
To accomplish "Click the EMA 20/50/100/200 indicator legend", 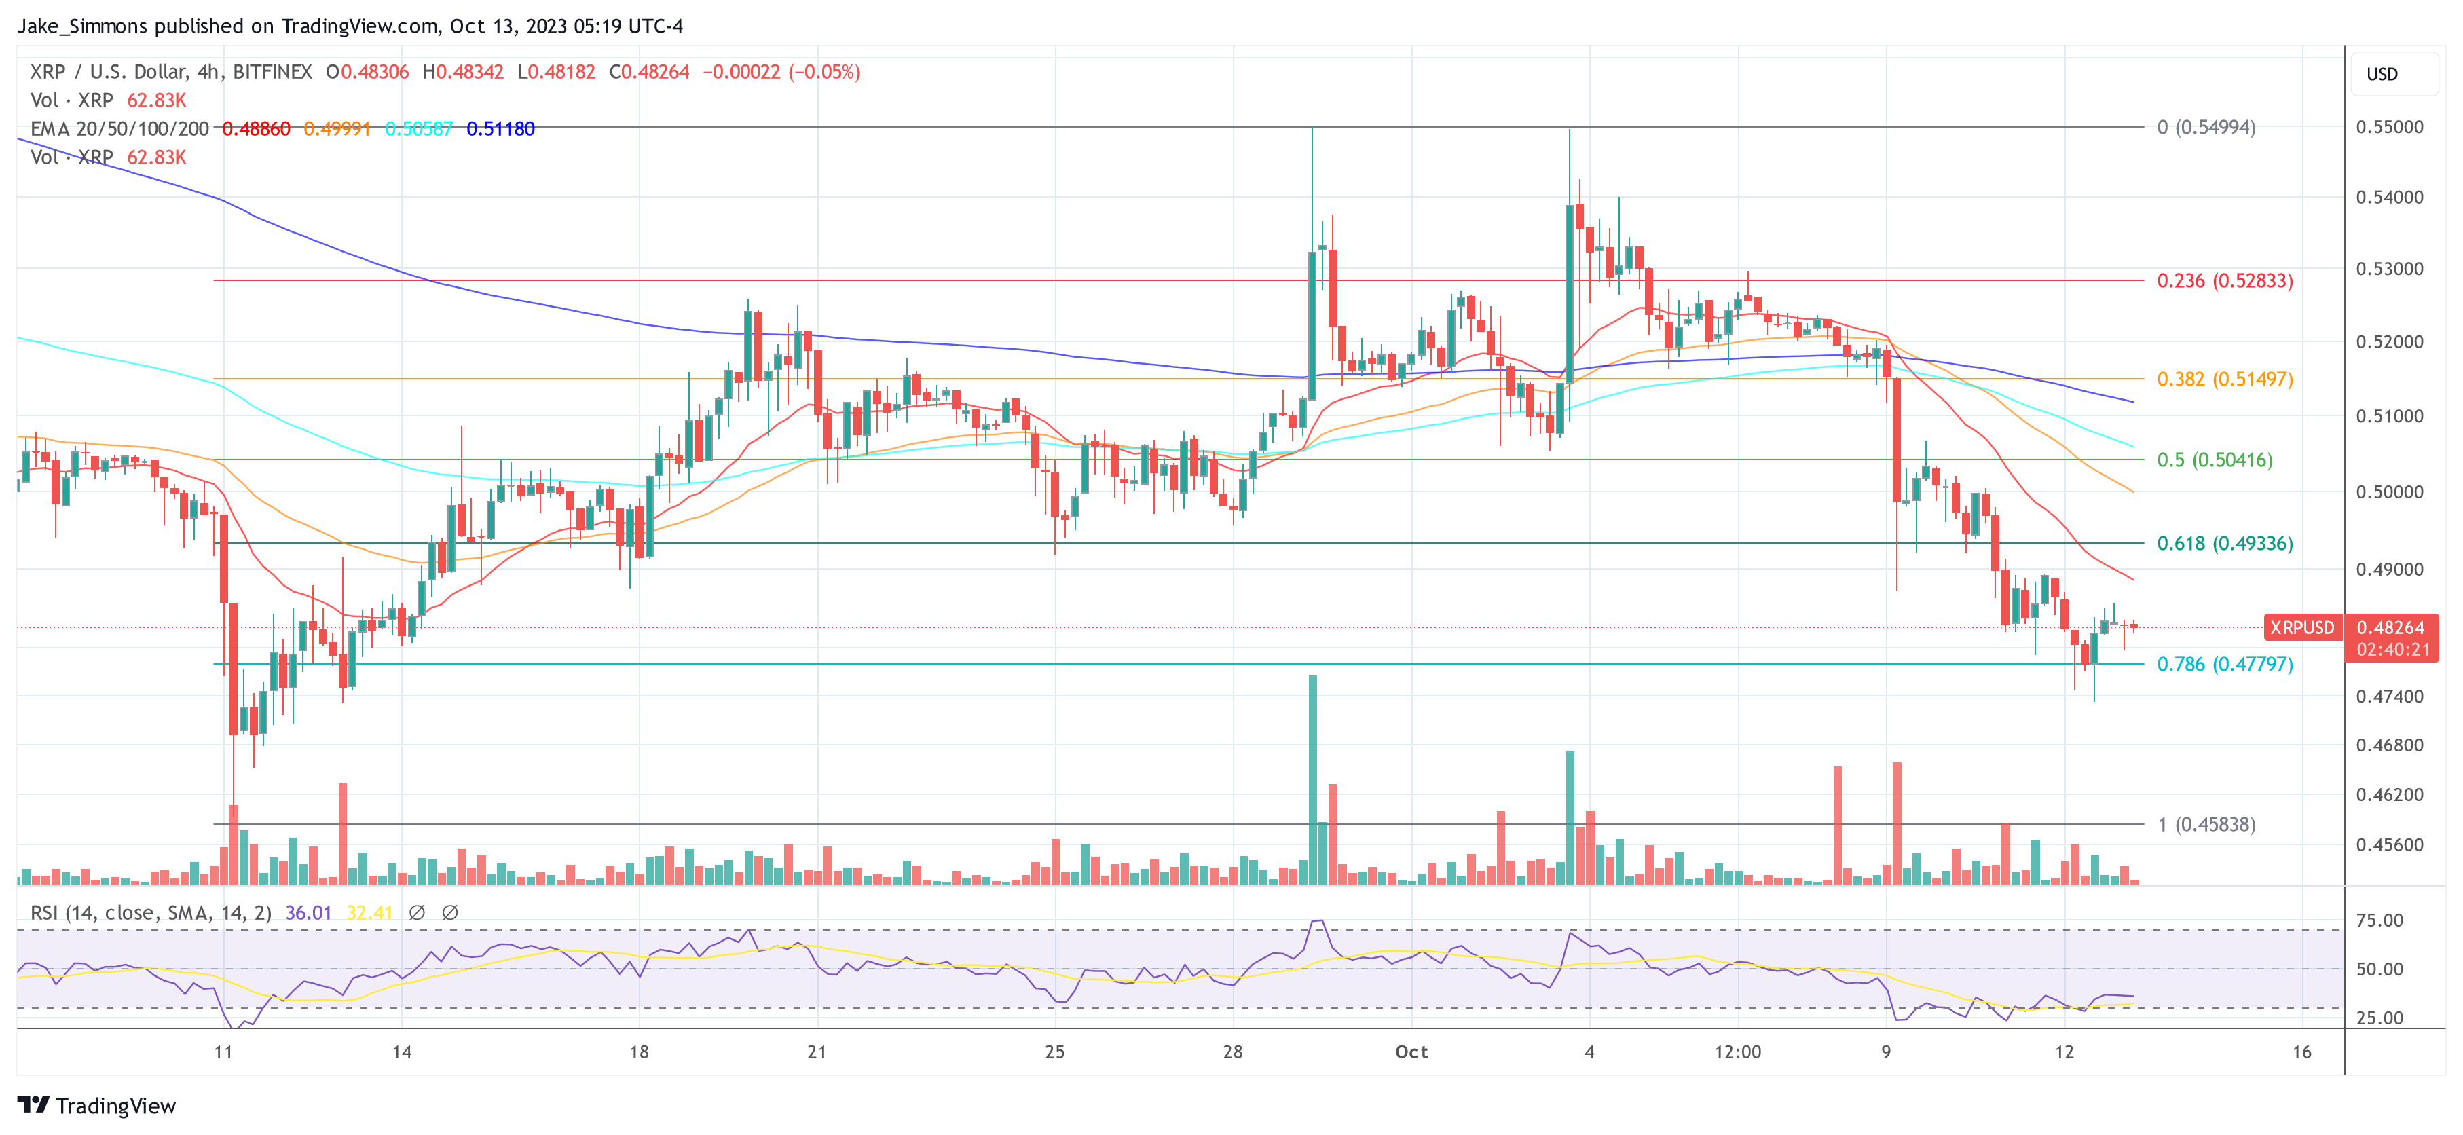I will coord(119,128).
